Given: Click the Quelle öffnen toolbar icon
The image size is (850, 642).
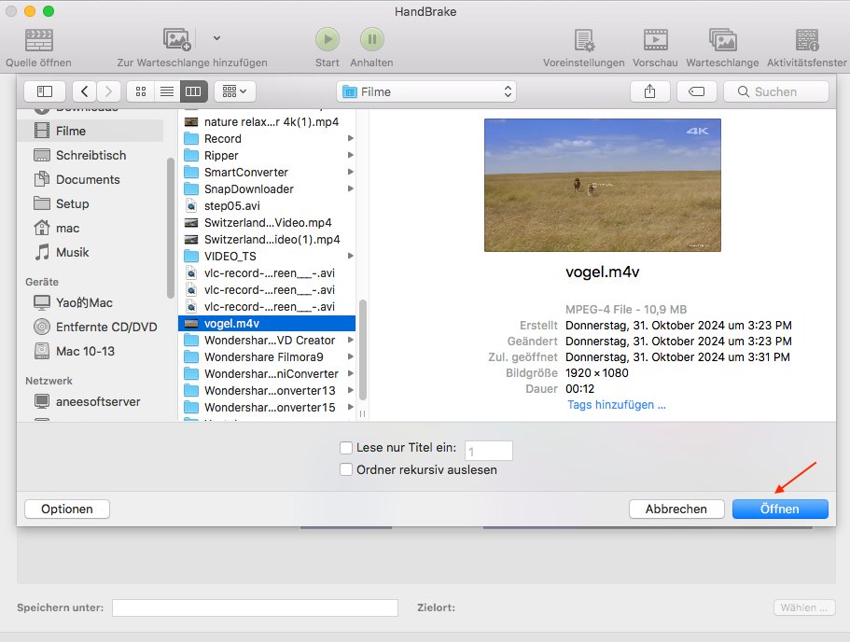Looking at the screenshot, I should click(39, 40).
